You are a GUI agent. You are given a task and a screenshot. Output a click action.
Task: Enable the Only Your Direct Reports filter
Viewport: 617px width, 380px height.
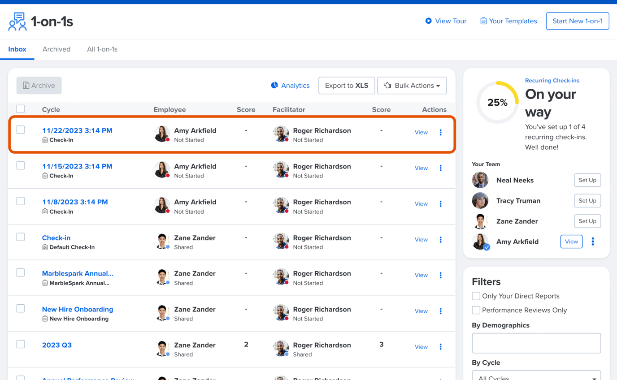[x=476, y=296]
